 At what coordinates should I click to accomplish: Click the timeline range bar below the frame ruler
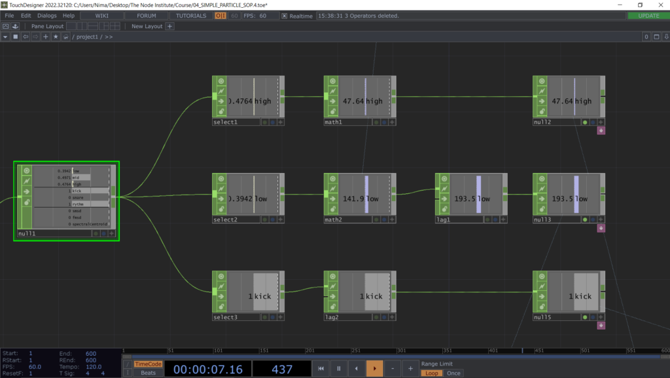coord(396,356)
